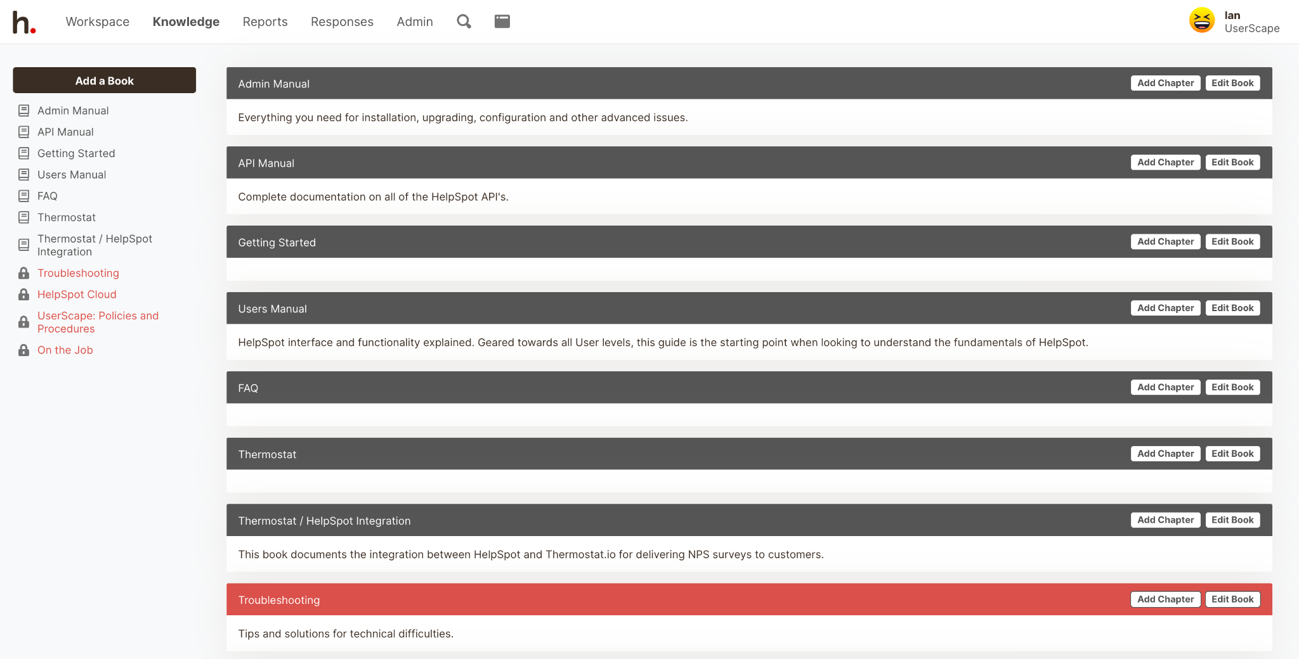Viewport: 1299px width, 659px height.
Task: Add Chapter to Users Manual
Action: point(1165,308)
